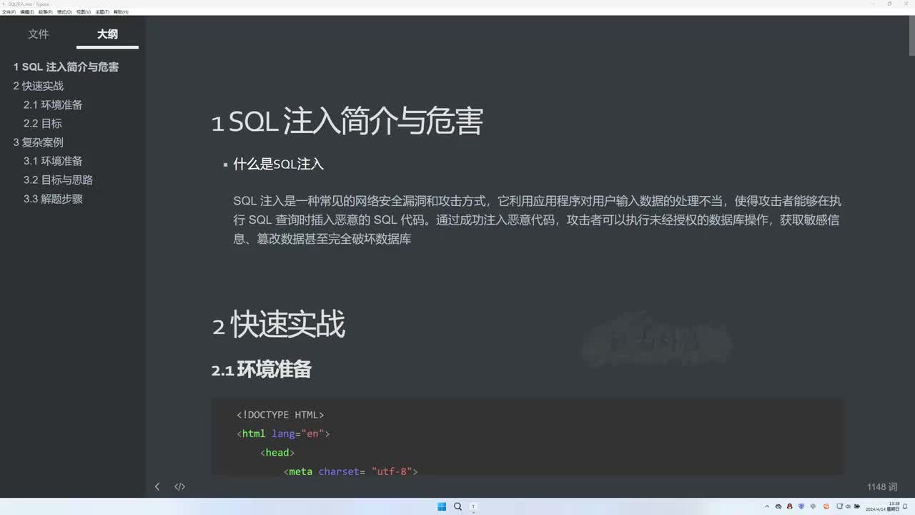915x515 pixels.
Task: Open the 帮助(H) menu
Action: 121,12
